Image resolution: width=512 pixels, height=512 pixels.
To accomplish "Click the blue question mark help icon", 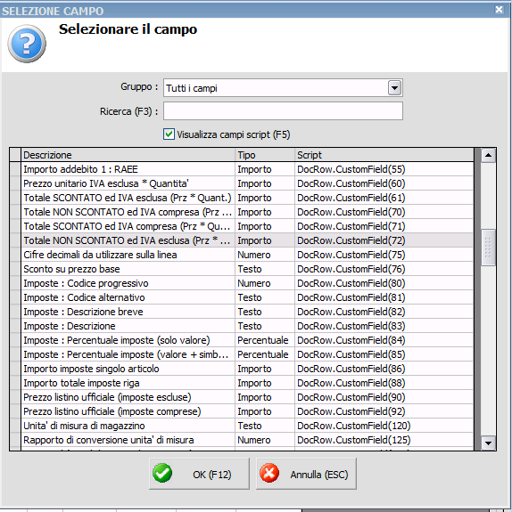I will [x=27, y=44].
